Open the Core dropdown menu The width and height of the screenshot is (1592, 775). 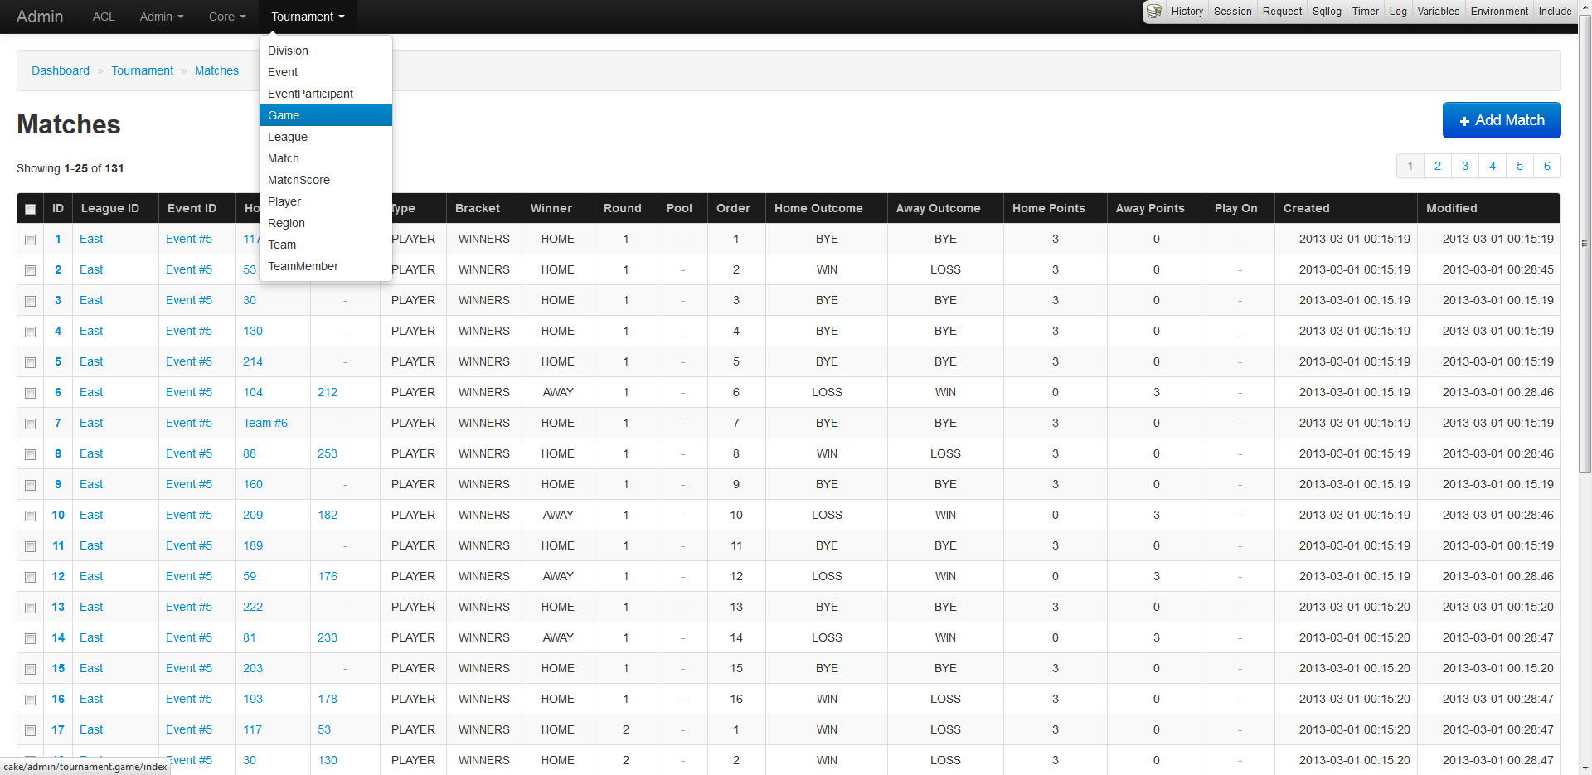pos(226,17)
